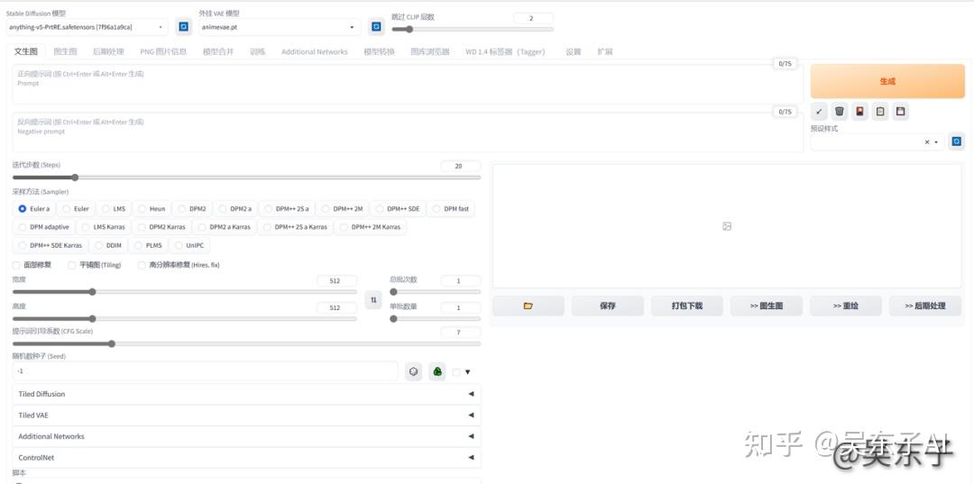
Task: Expand the Additional Networks accordion
Action: [246, 436]
